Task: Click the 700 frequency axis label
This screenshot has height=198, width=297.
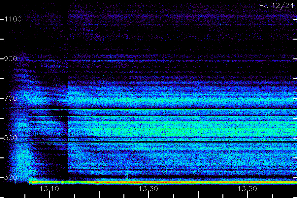Action: point(11,98)
